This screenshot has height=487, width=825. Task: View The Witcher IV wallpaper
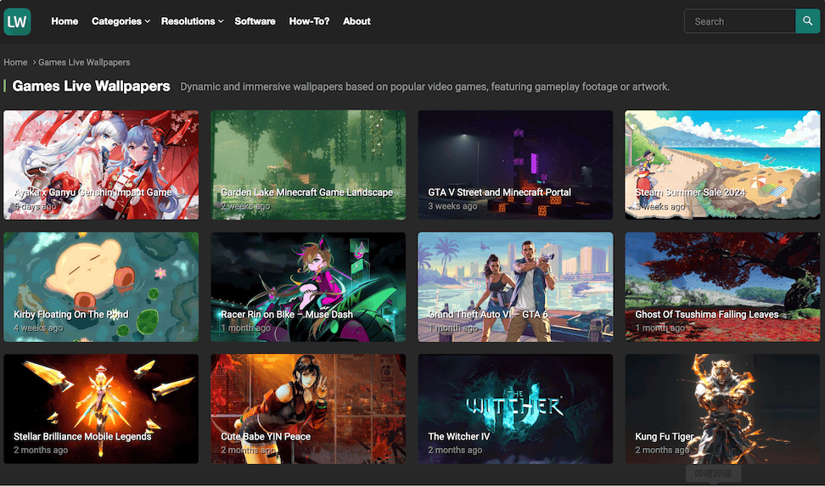point(515,409)
